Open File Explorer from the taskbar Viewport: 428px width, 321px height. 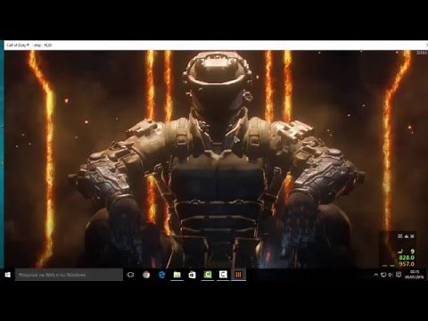coord(177,275)
